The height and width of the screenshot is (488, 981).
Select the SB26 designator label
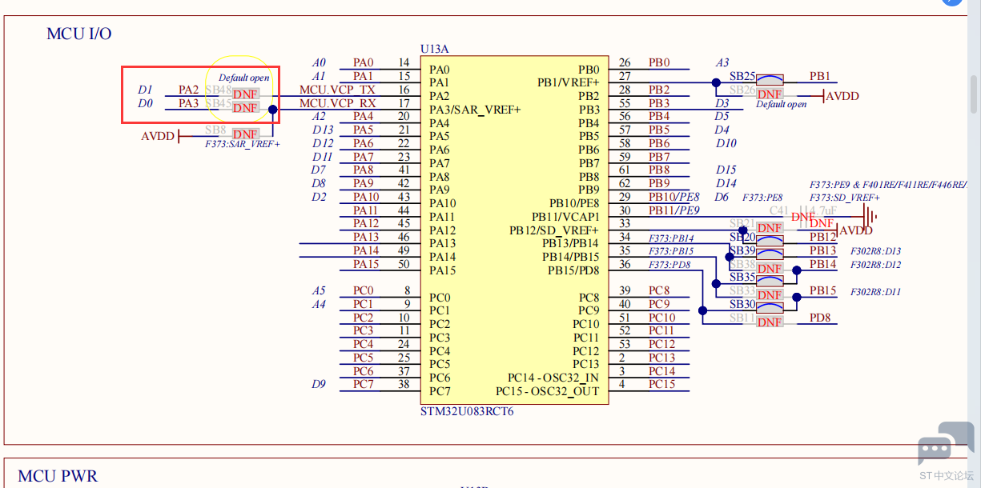742,90
